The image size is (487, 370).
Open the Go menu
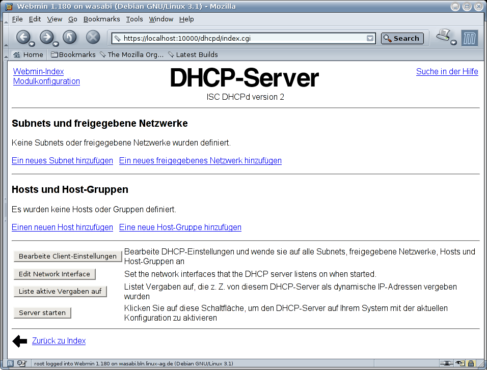pos(73,19)
